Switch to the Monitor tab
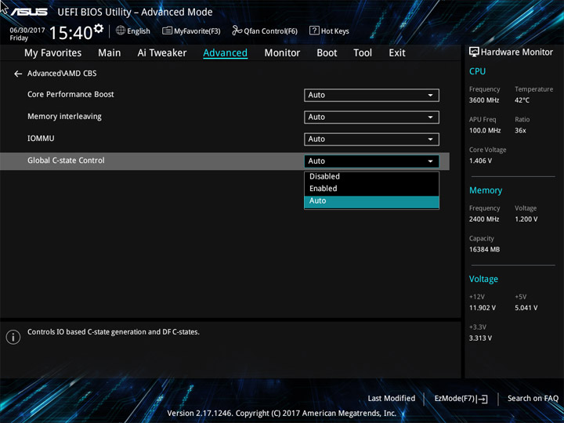The width and height of the screenshot is (564, 423). coord(282,53)
